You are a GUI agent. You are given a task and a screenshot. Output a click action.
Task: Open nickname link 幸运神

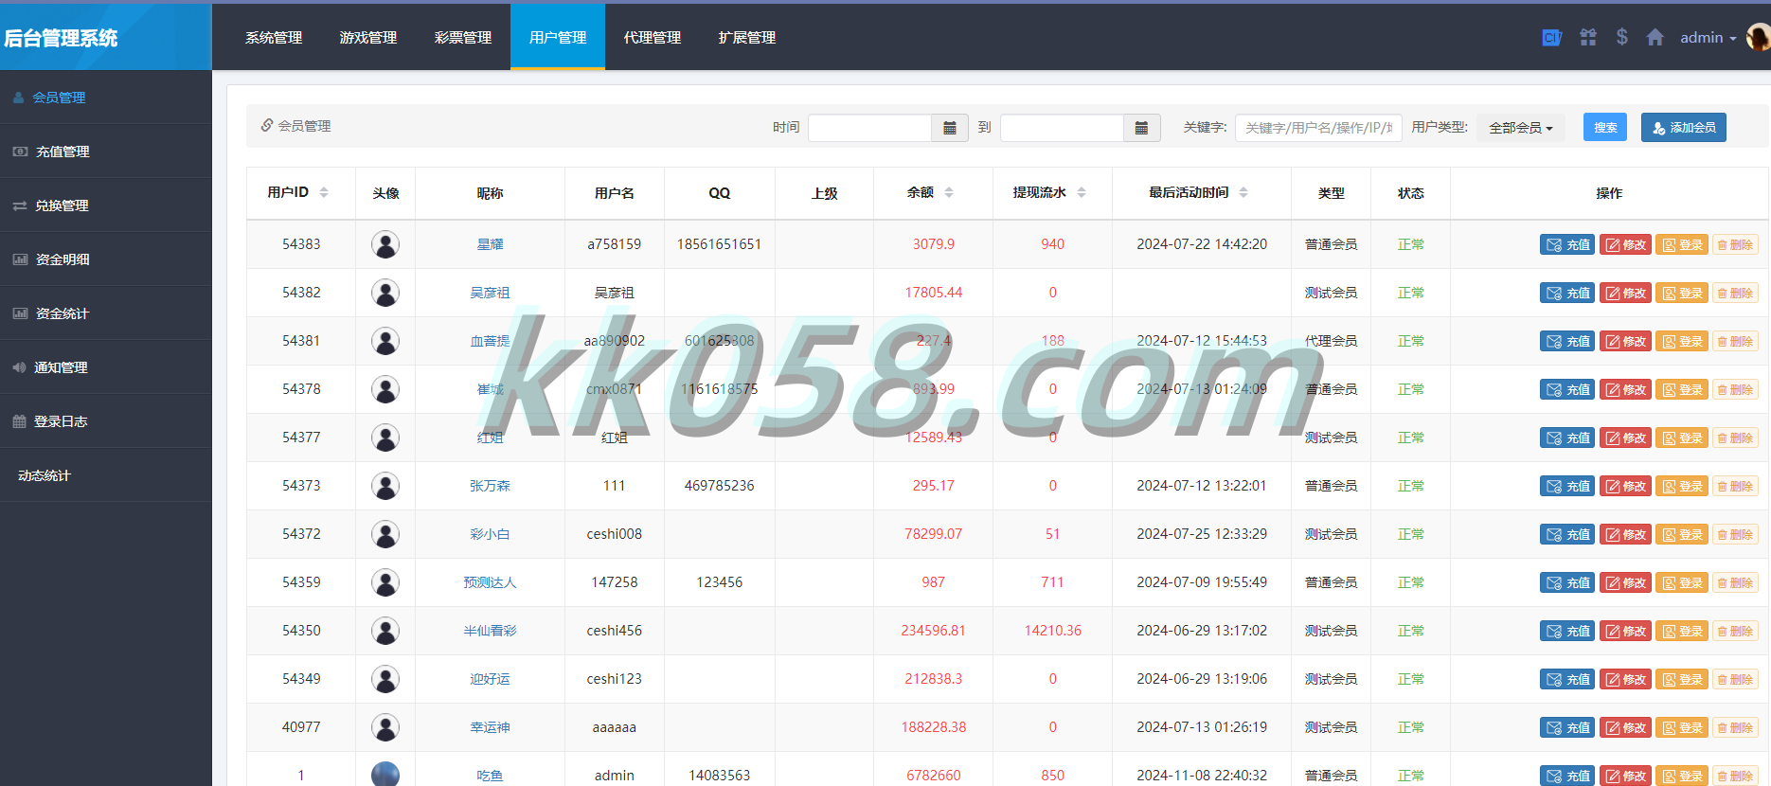[490, 727]
